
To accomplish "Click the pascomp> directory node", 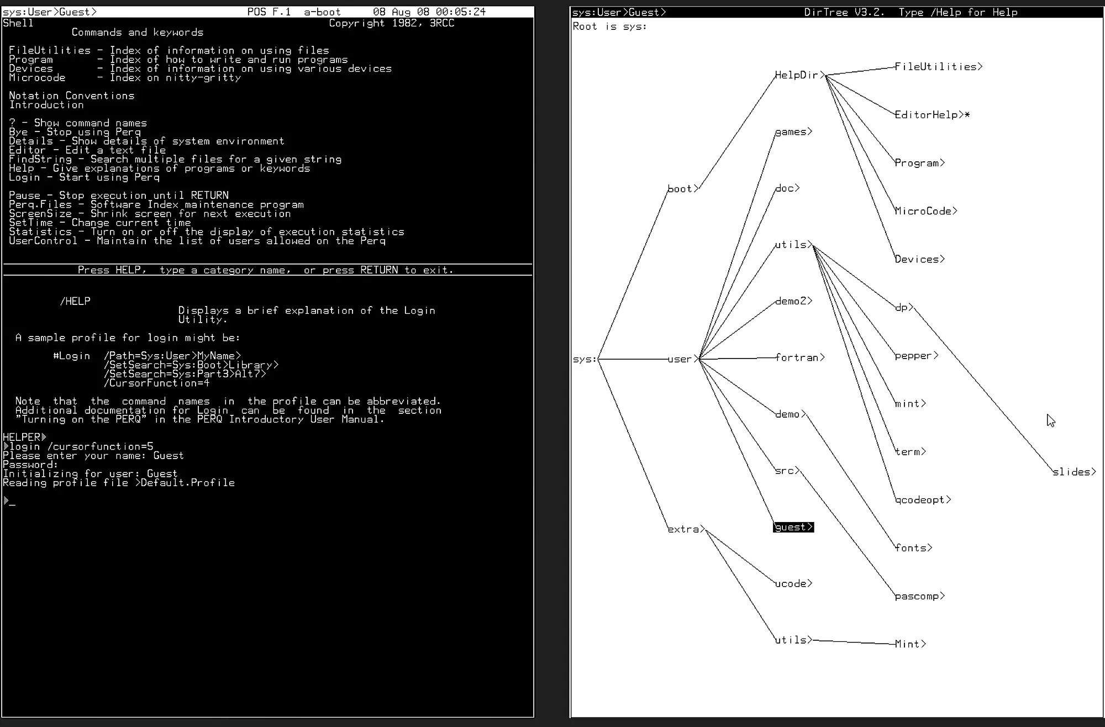I will [920, 596].
